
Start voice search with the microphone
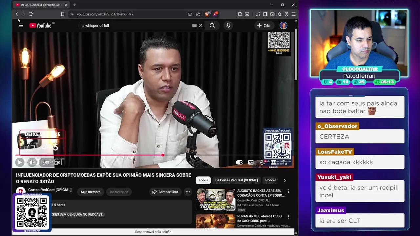tap(228, 26)
